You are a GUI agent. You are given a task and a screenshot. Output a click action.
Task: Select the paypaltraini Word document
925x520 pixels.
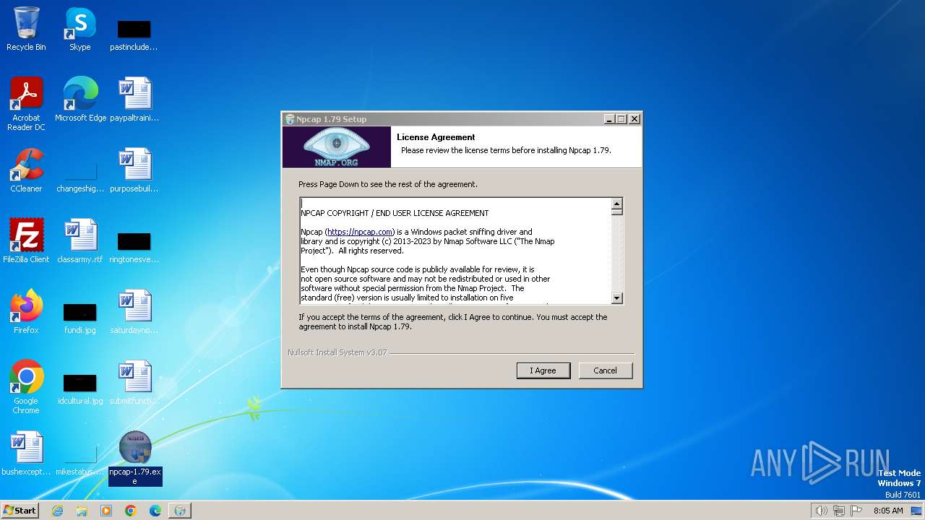click(x=134, y=100)
